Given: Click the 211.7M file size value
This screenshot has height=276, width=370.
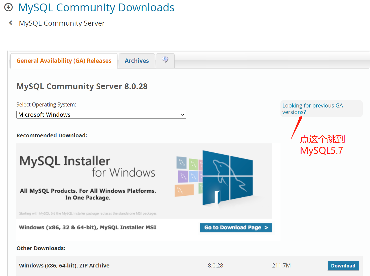Looking at the screenshot, I should 281,265.
